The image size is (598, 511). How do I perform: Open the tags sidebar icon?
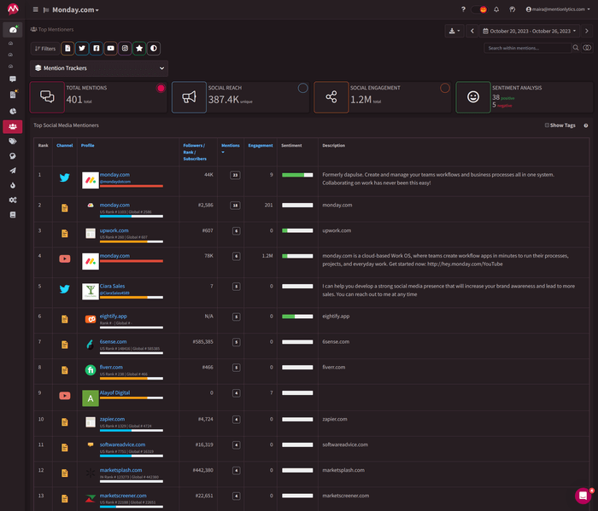tap(13, 142)
